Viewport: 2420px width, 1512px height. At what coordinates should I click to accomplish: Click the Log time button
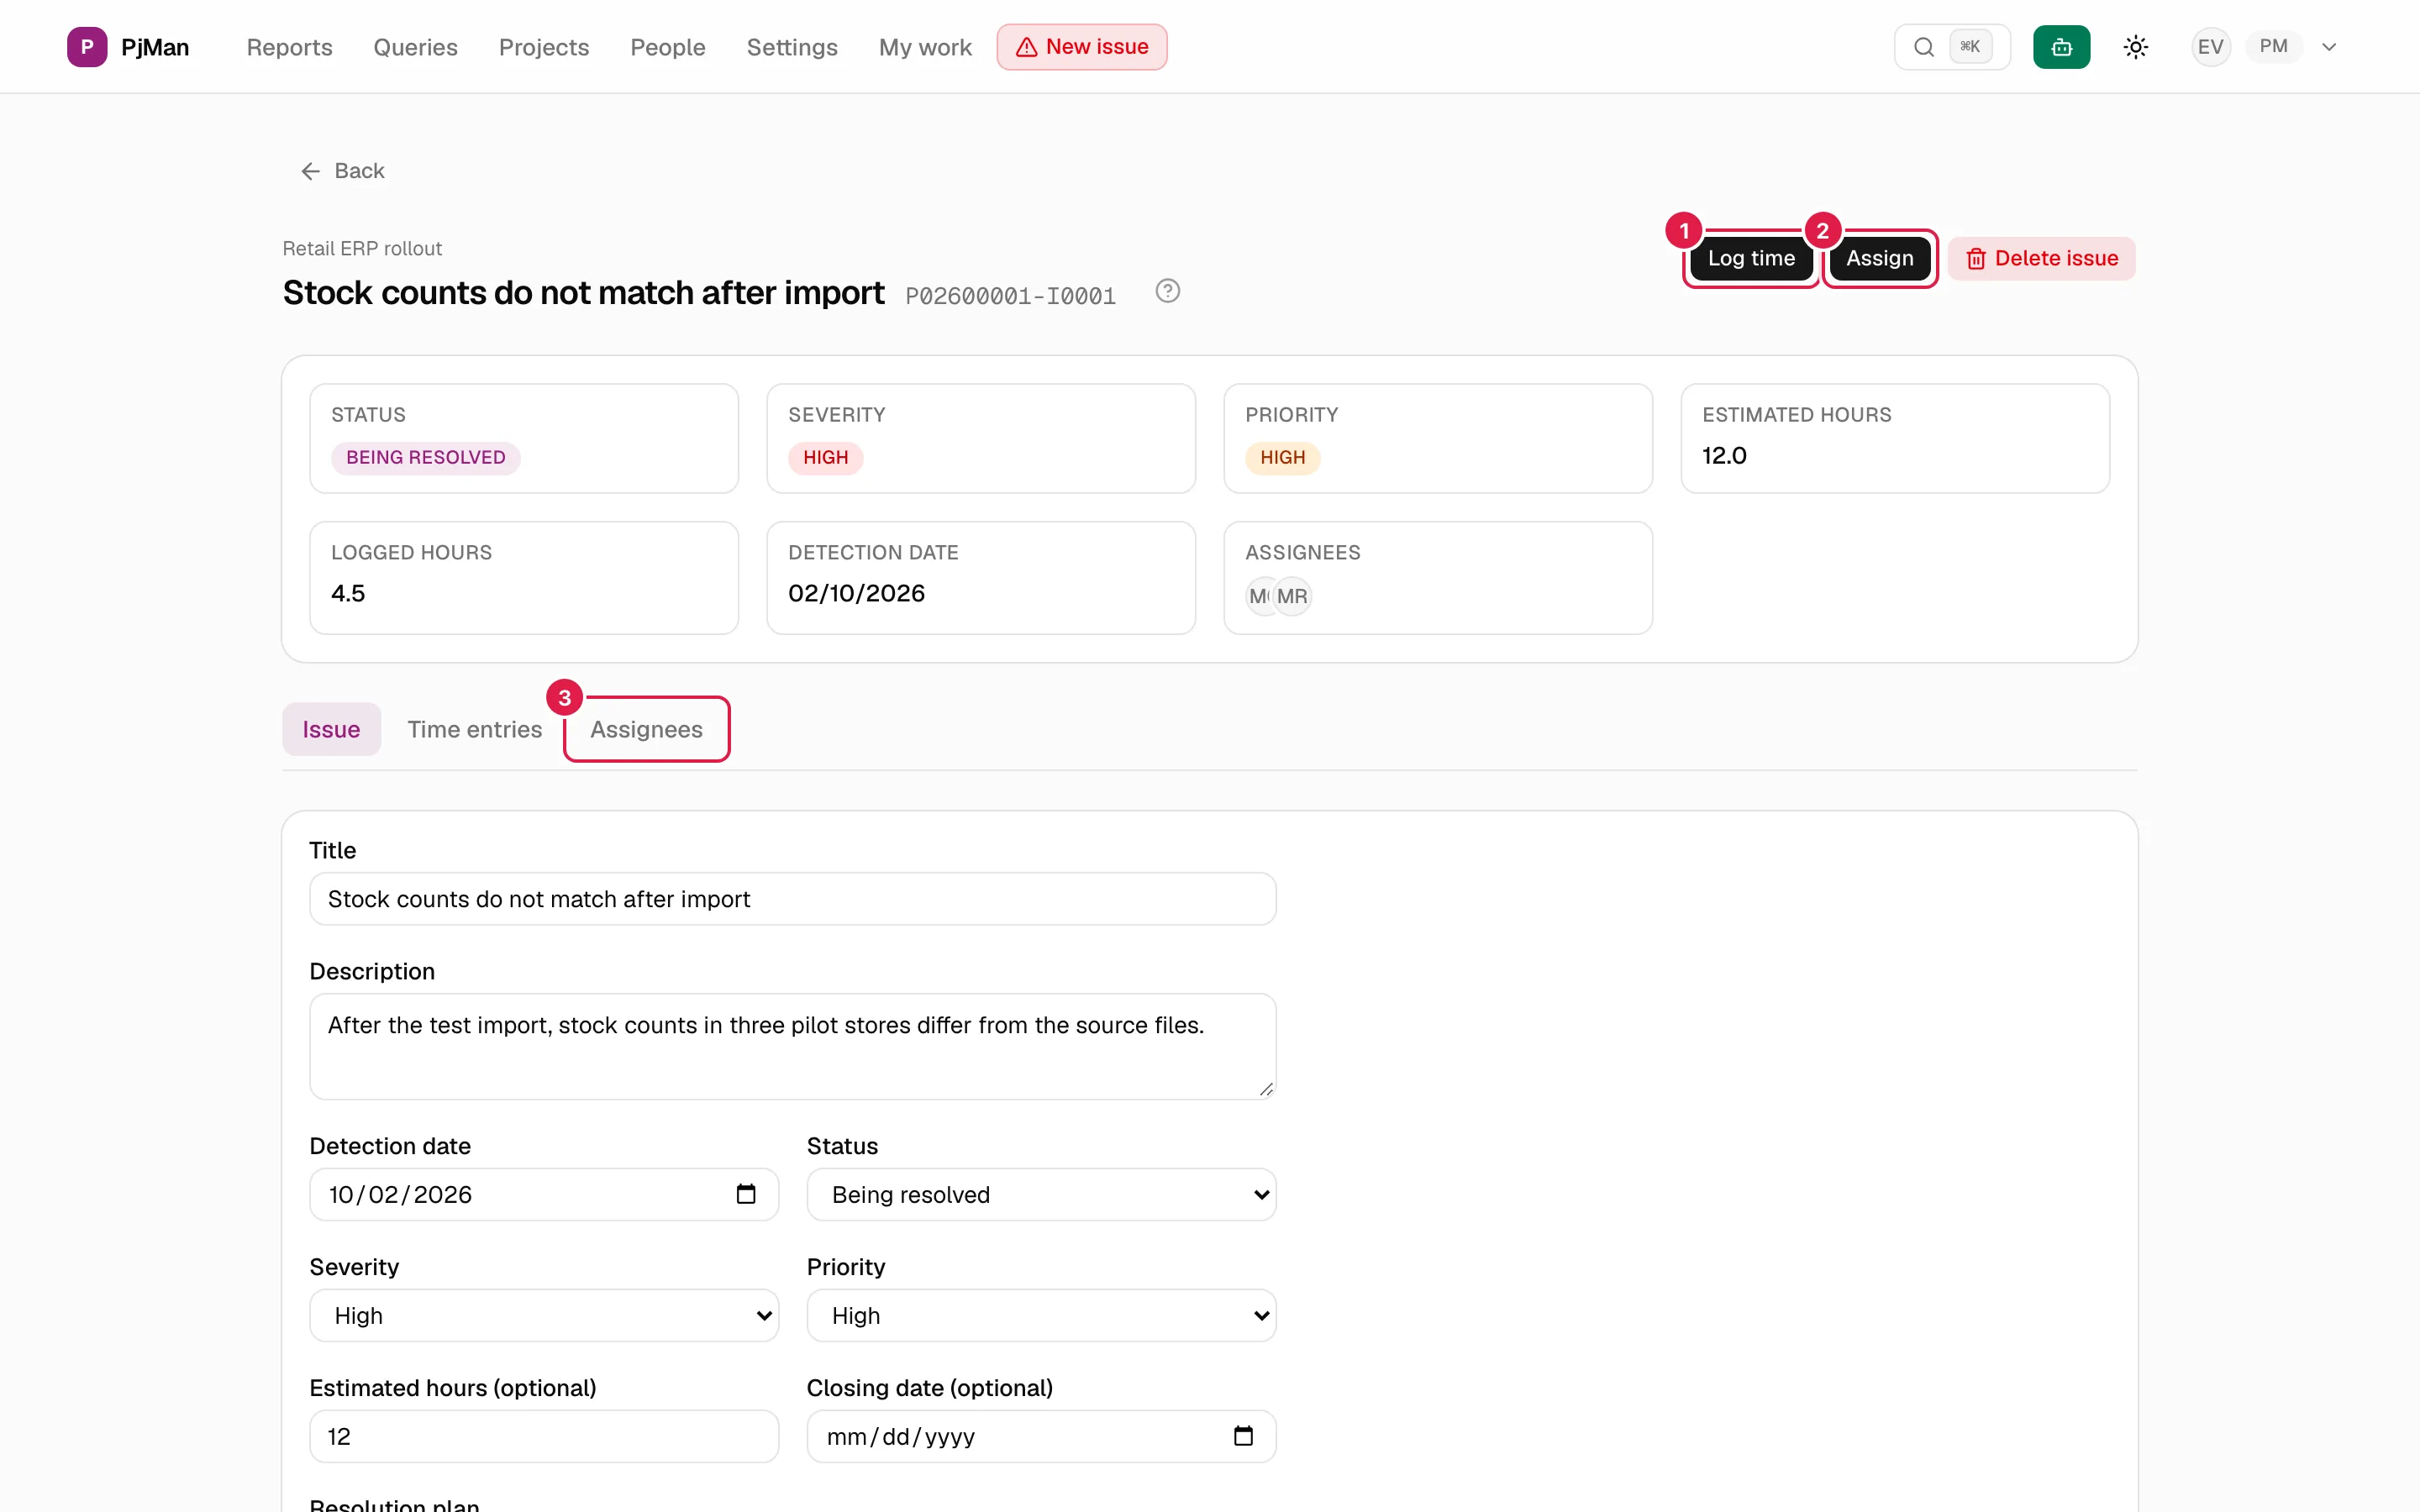click(x=1750, y=258)
